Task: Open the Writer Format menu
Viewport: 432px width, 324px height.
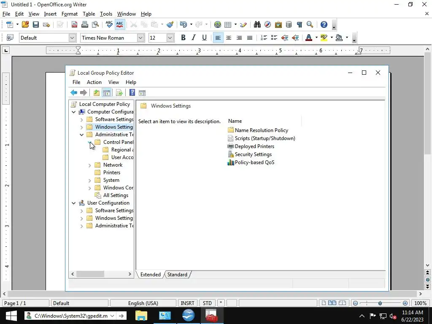Action: tap(70, 14)
